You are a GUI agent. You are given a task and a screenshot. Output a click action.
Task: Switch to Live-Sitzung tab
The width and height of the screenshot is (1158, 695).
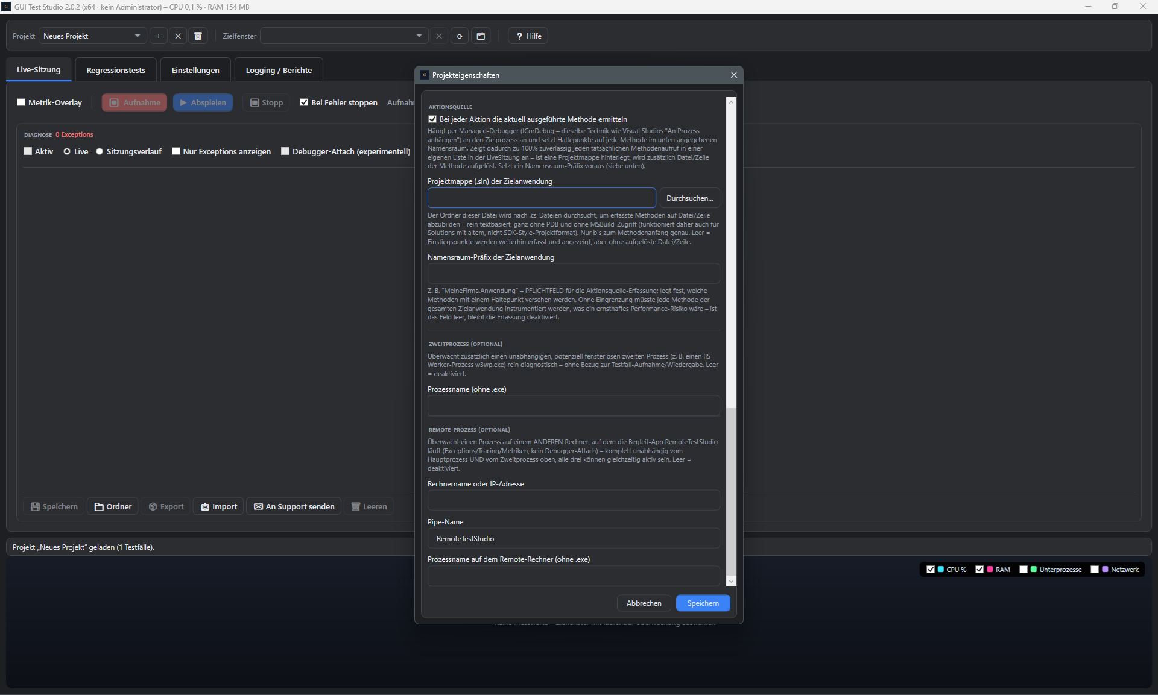(x=39, y=70)
